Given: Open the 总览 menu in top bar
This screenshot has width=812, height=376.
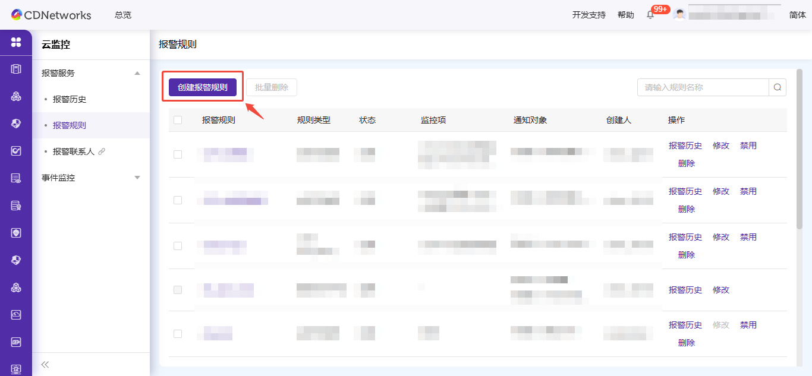Looking at the screenshot, I should pyautogui.click(x=123, y=15).
